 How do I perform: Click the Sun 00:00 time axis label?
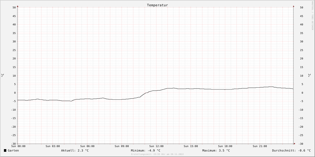pos(18,146)
